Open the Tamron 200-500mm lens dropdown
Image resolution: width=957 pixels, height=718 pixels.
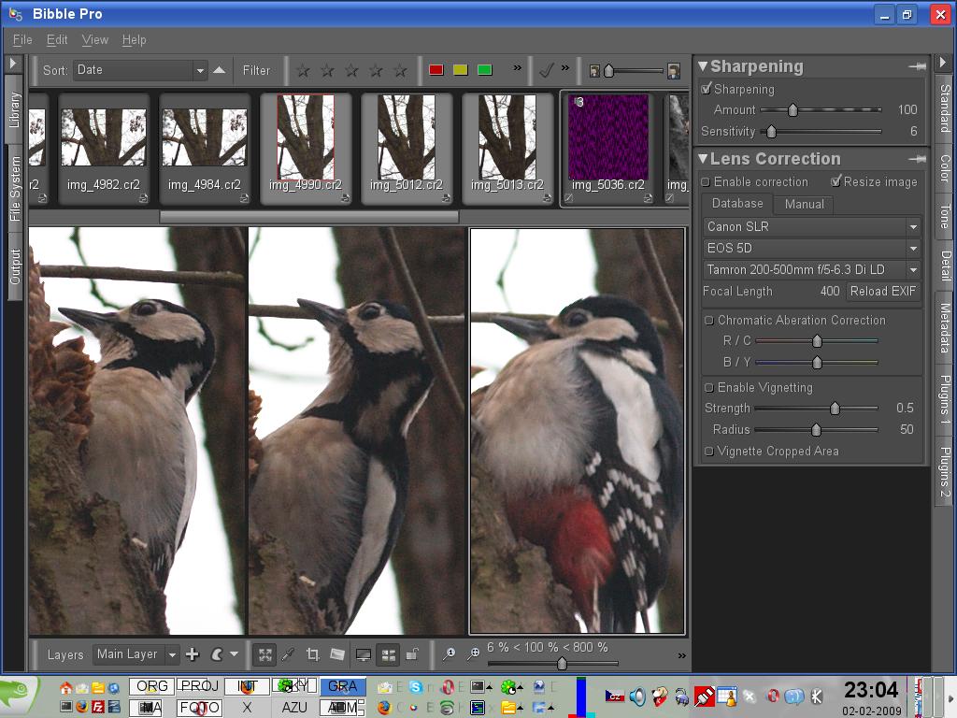point(812,269)
